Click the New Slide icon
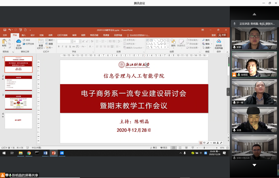Viewport: 279px width, 178px height. (41, 43)
